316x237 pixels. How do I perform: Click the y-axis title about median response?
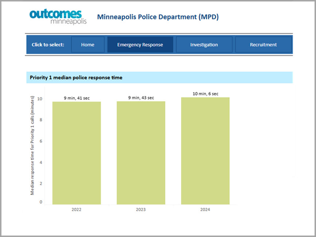click(x=32, y=145)
